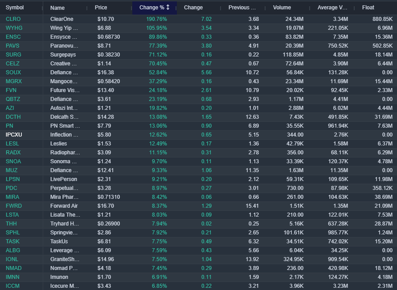Click the 11.69M average volume cell
This screenshot has width=397, height=290.
click(339, 81)
